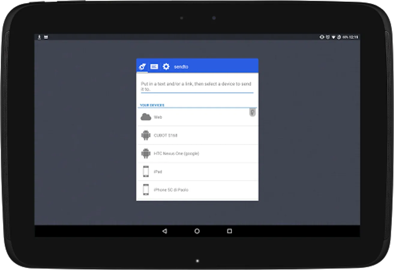Tap the cloud icon next to Web
Image resolution: width=394 pixels, height=270 pixels.
click(146, 117)
